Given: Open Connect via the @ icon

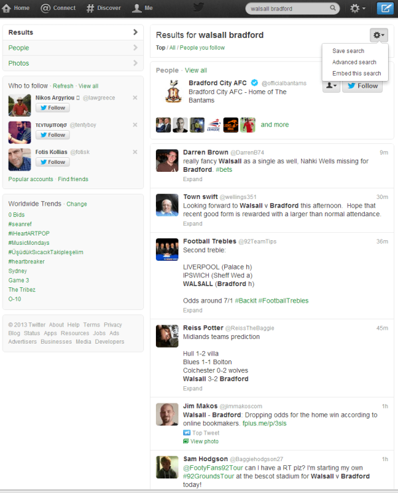Looking at the screenshot, I should [x=45, y=8].
